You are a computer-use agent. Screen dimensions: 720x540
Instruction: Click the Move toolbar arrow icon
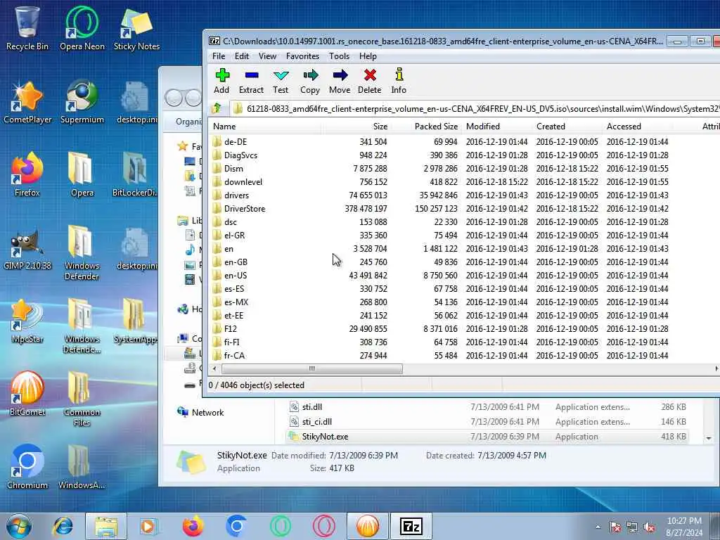pos(340,81)
